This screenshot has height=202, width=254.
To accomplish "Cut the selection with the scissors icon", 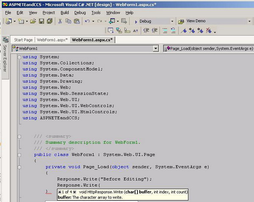I will (60, 21).
